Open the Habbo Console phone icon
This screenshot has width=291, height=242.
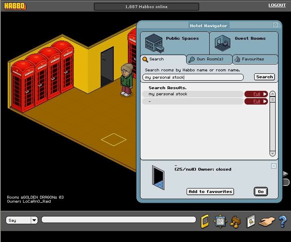coord(205,221)
